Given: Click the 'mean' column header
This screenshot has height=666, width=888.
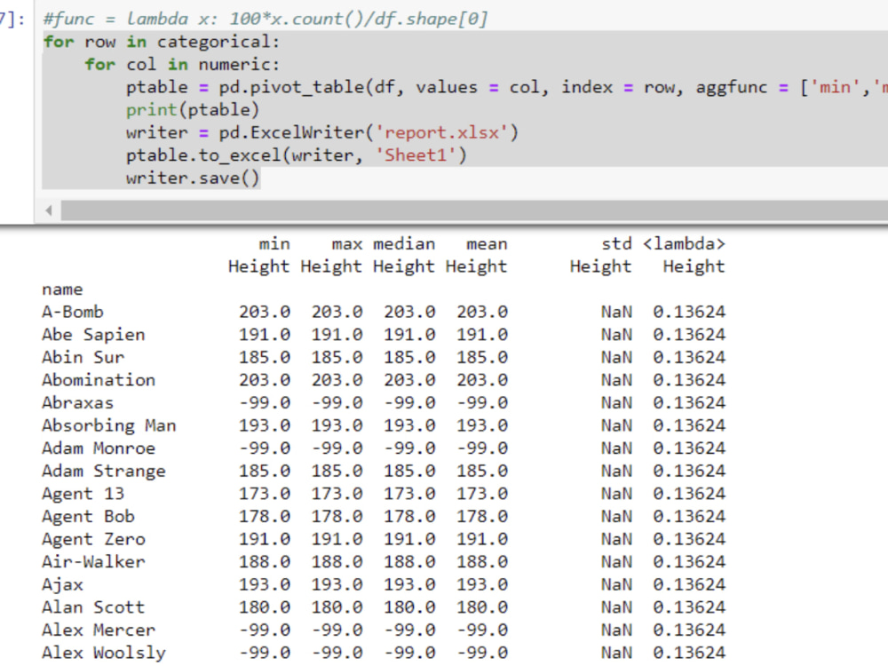Looking at the screenshot, I should pyautogui.click(x=487, y=244).
